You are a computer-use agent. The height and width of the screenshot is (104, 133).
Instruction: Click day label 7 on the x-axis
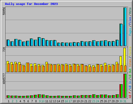click(32, 101)
